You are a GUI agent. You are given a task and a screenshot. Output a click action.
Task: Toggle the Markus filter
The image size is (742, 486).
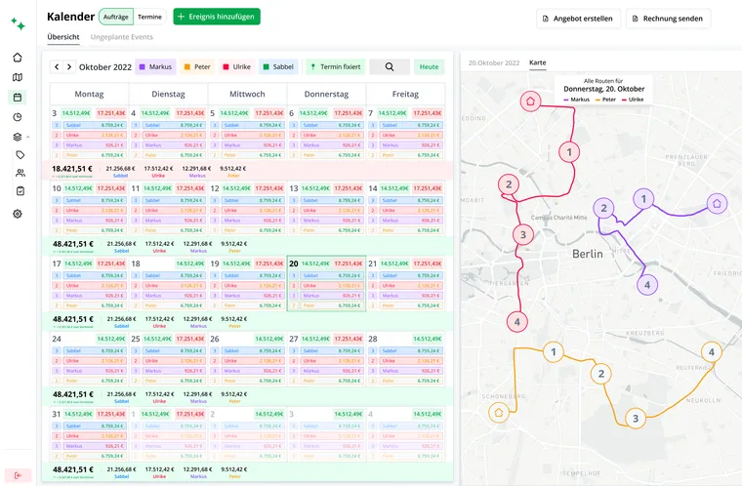[x=155, y=66]
